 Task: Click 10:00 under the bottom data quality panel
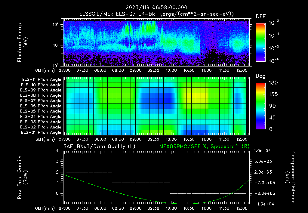point(171,208)
